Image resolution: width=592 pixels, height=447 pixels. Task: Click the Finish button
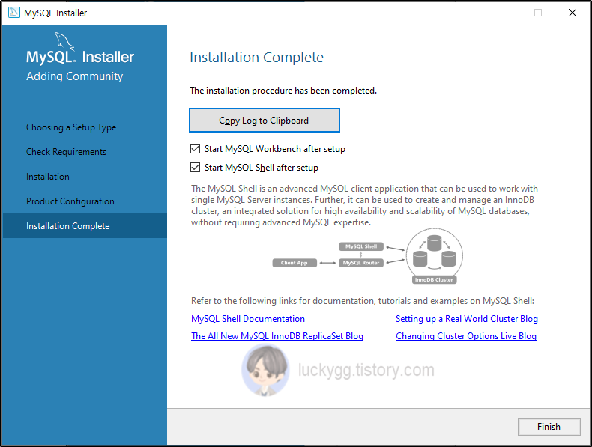549,427
